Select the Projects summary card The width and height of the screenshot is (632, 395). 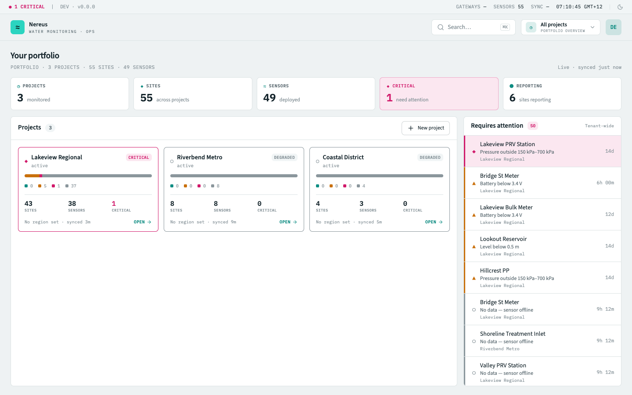[70, 94]
